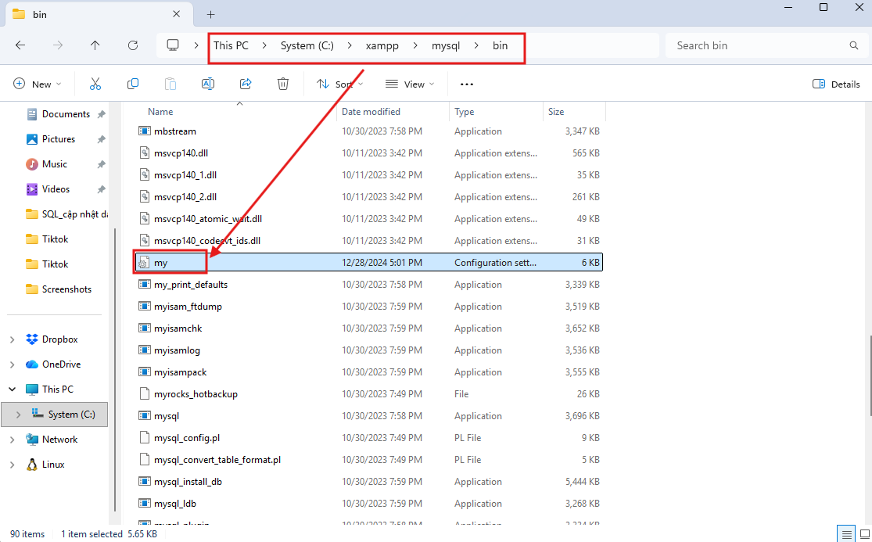Click the file list vertical scrollbar thumb
This screenshot has height=542, width=872.
click(x=870, y=375)
